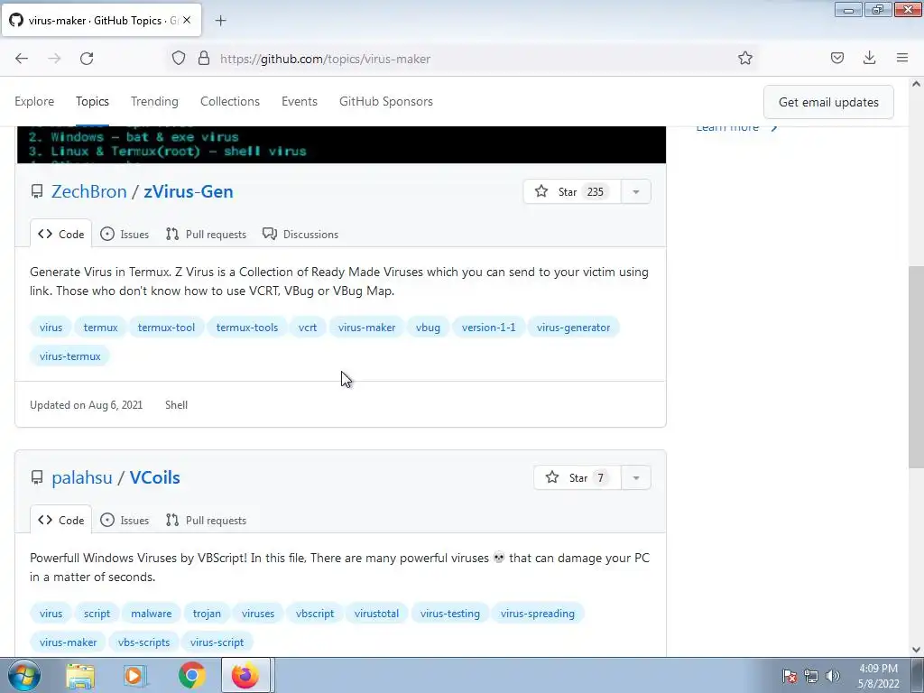
Task: Open the Firefox hamburger menu
Action: pyautogui.click(x=901, y=59)
